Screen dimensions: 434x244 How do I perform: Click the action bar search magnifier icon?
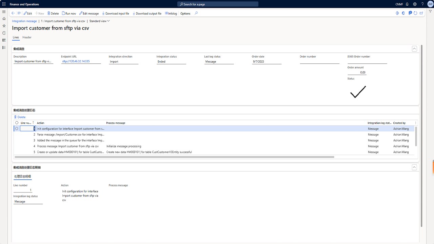pyautogui.click(x=196, y=13)
